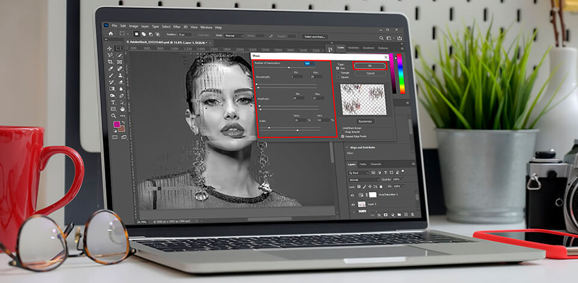Select the Crop tool
This screenshot has height=283, width=578.
(110, 61)
